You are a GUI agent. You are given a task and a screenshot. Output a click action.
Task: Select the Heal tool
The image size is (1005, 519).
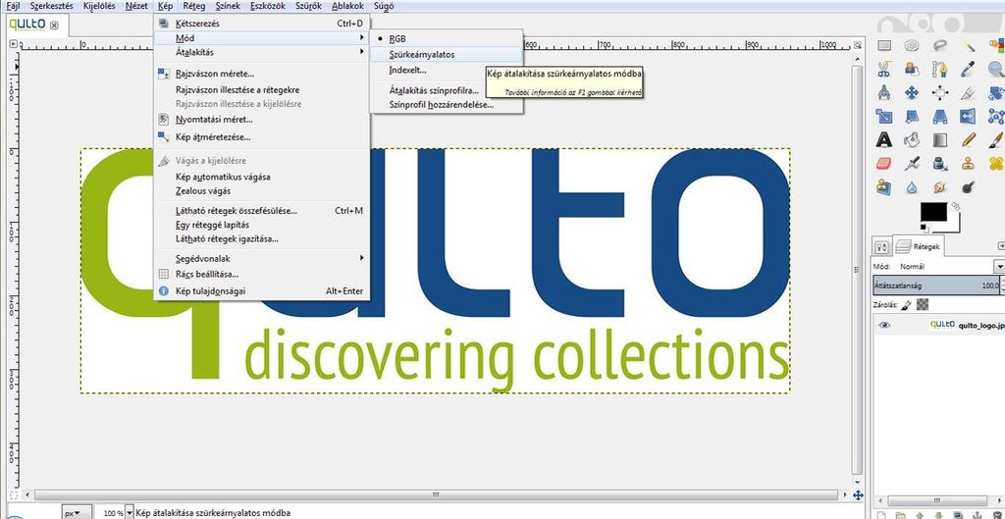996,163
